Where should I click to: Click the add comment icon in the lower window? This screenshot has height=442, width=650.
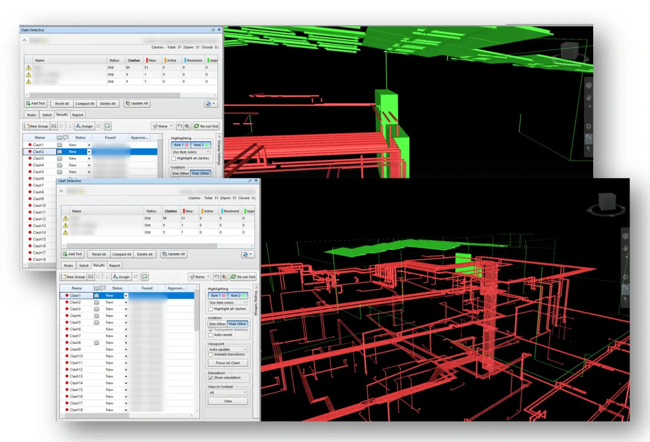tap(145, 277)
